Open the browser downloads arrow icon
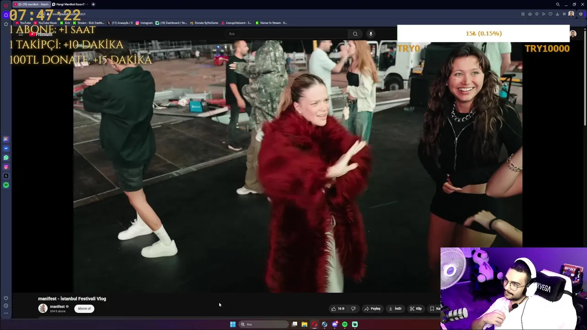 point(557,14)
